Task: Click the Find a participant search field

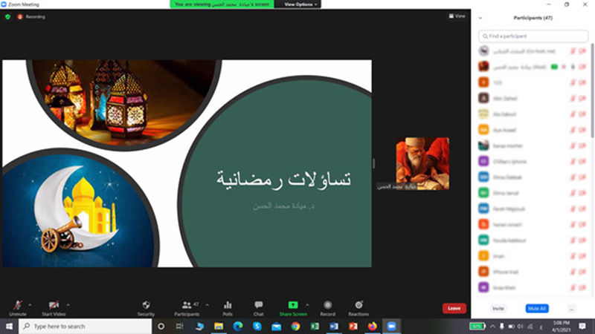Action: 532,36
